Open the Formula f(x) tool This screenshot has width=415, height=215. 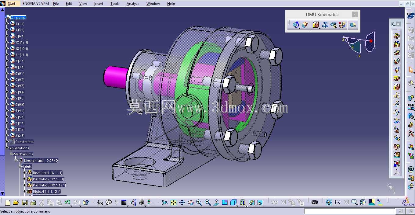coord(100,203)
